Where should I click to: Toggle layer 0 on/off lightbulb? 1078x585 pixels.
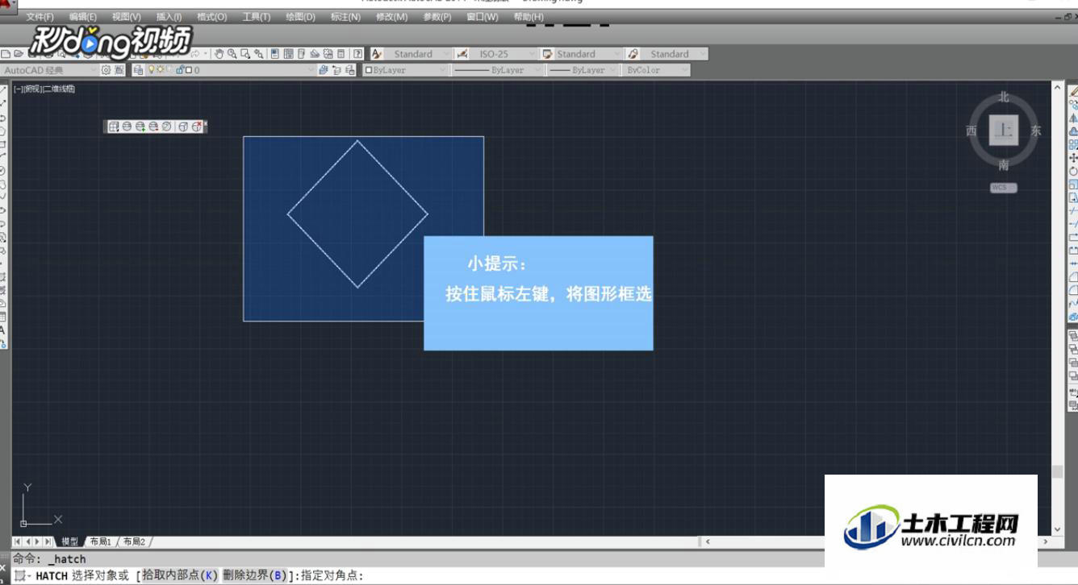[152, 70]
